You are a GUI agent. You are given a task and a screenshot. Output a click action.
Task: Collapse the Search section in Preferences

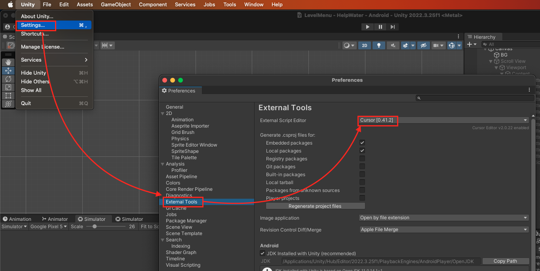coord(162,240)
